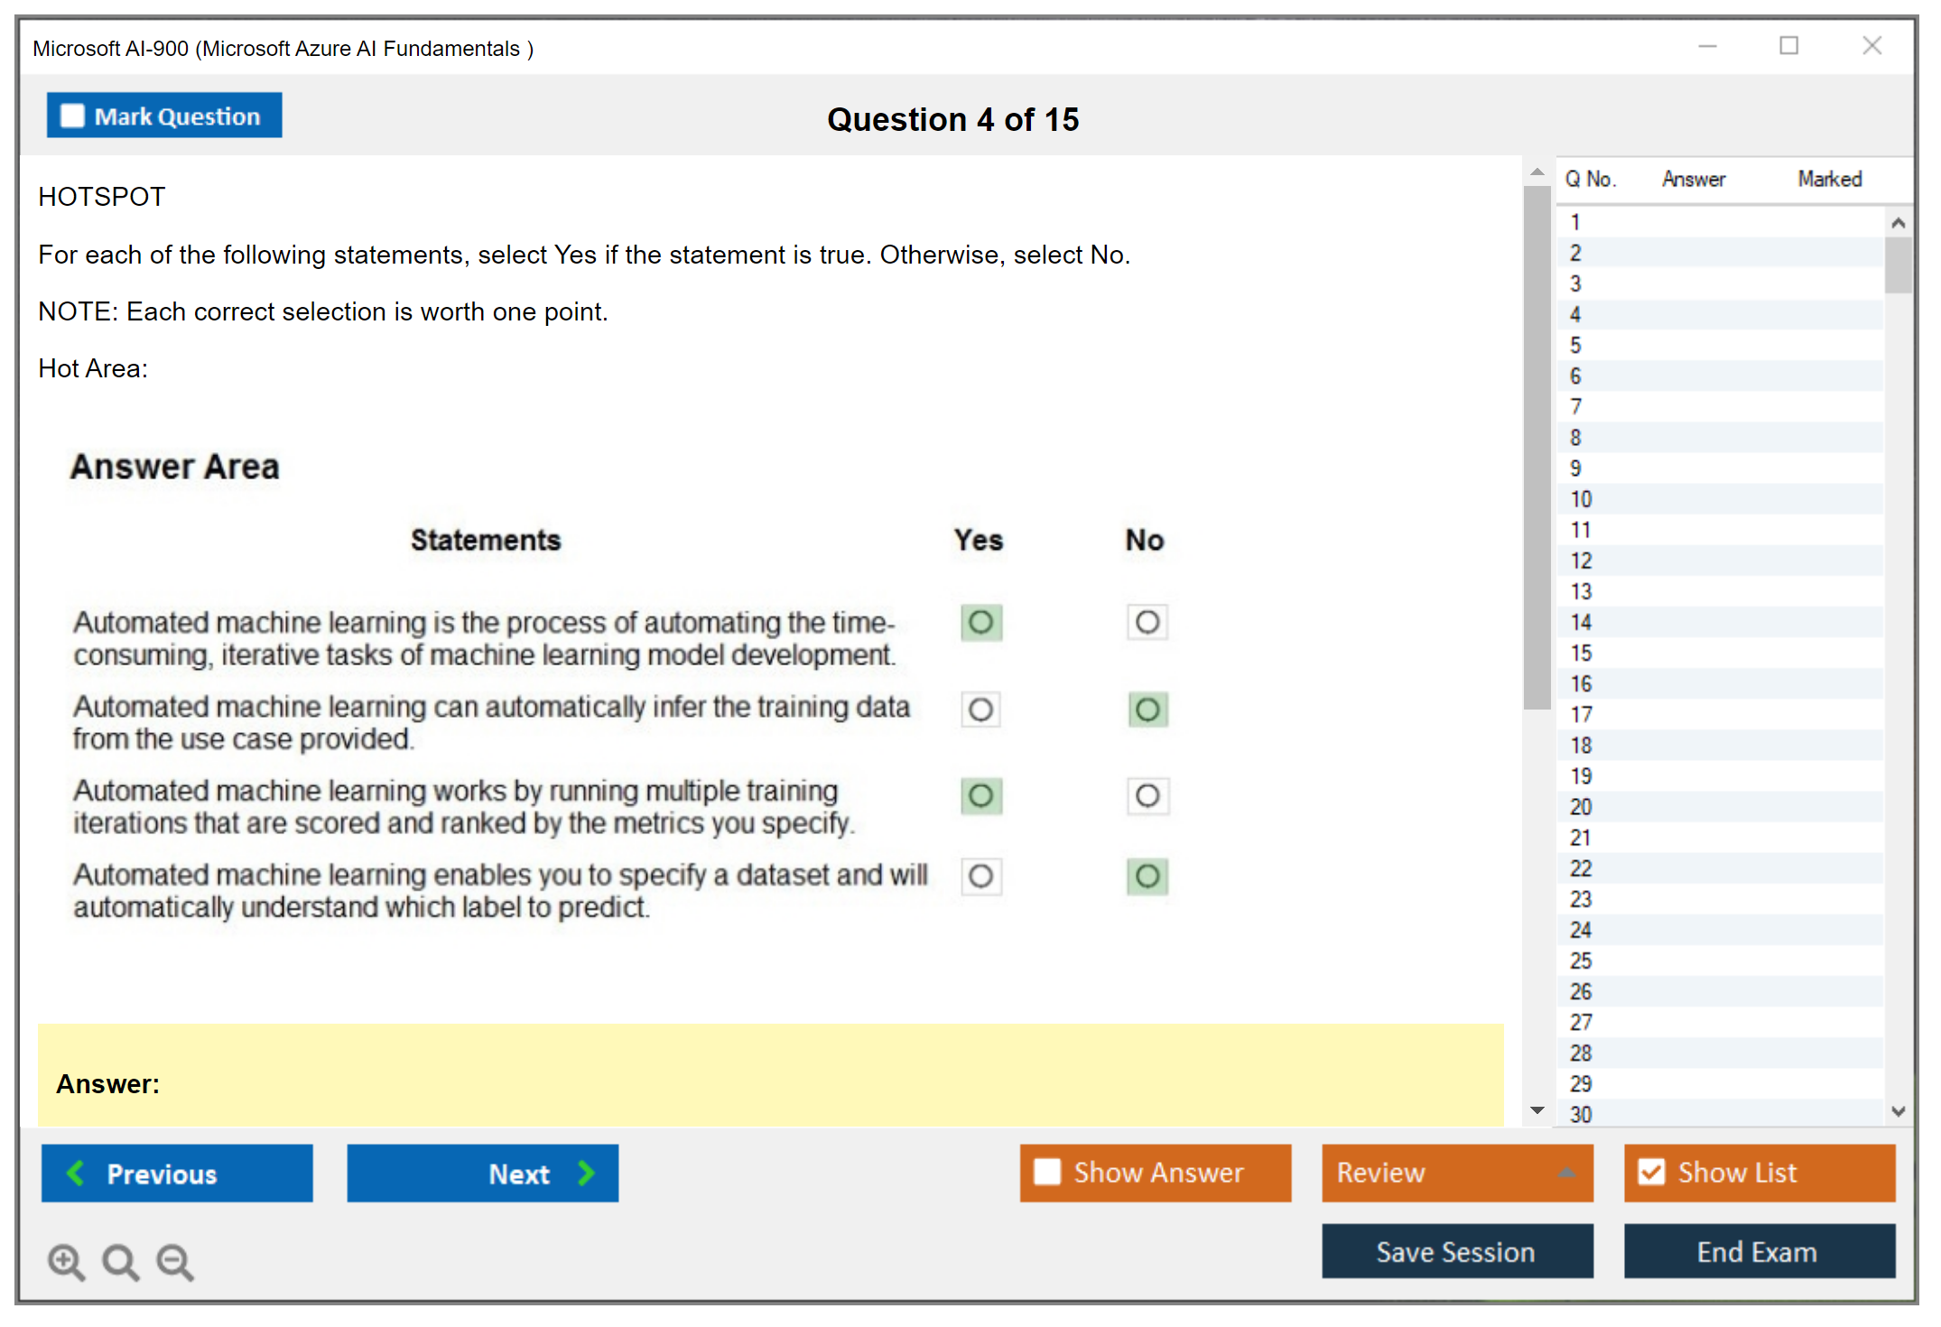Select question 10 in the list

click(x=1581, y=499)
